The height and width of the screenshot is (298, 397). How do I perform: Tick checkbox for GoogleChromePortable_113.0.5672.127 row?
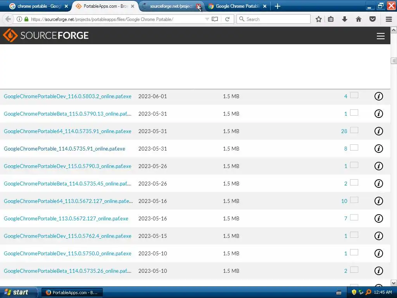click(x=354, y=218)
